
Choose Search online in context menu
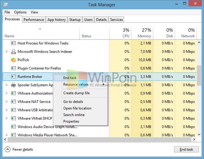click(81, 115)
